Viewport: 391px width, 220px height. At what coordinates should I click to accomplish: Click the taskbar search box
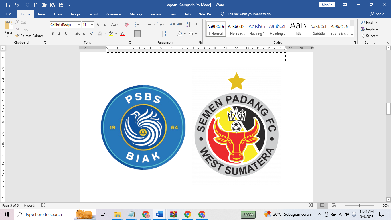coord(55,214)
